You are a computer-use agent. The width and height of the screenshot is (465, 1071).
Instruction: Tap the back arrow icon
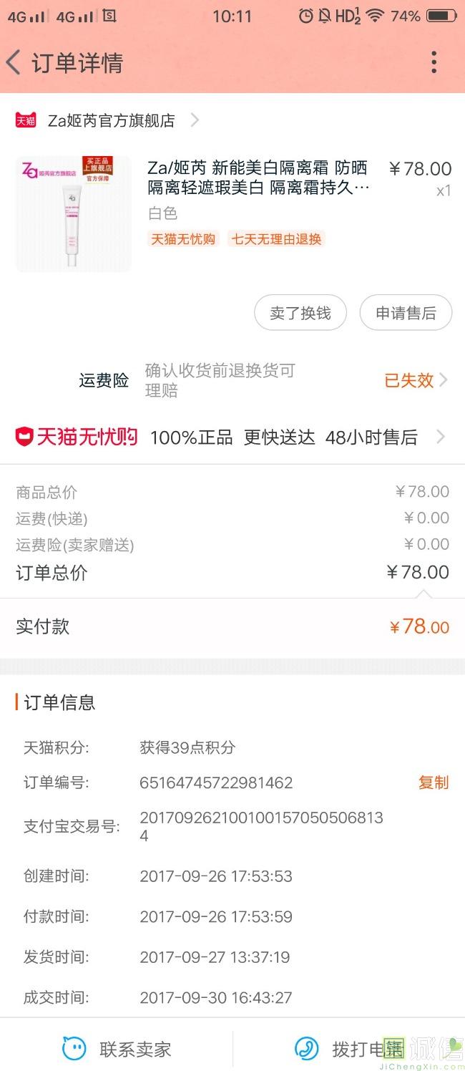coord(14,63)
